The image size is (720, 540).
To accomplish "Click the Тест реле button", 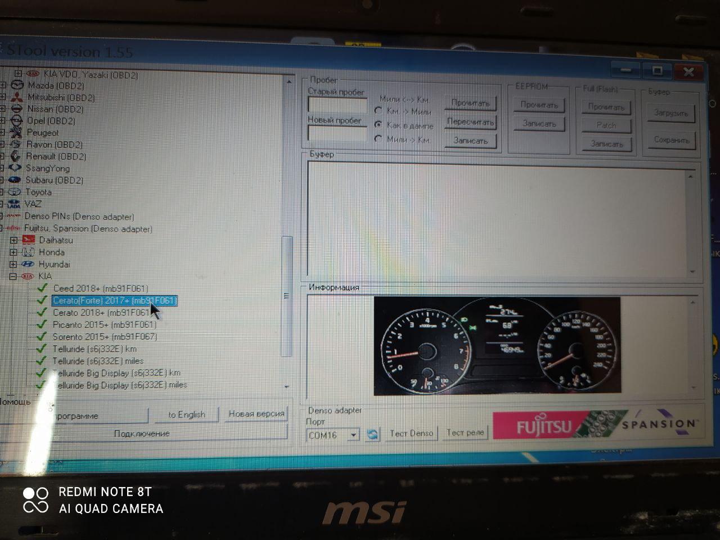I will pyautogui.click(x=465, y=433).
